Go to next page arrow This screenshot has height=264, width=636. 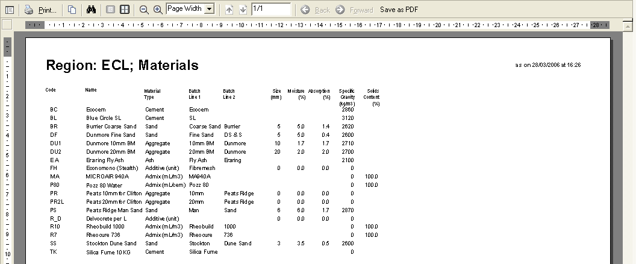click(243, 10)
